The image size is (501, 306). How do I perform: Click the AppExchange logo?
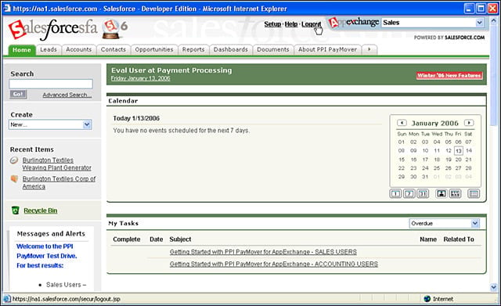click(x=354, y=23)
